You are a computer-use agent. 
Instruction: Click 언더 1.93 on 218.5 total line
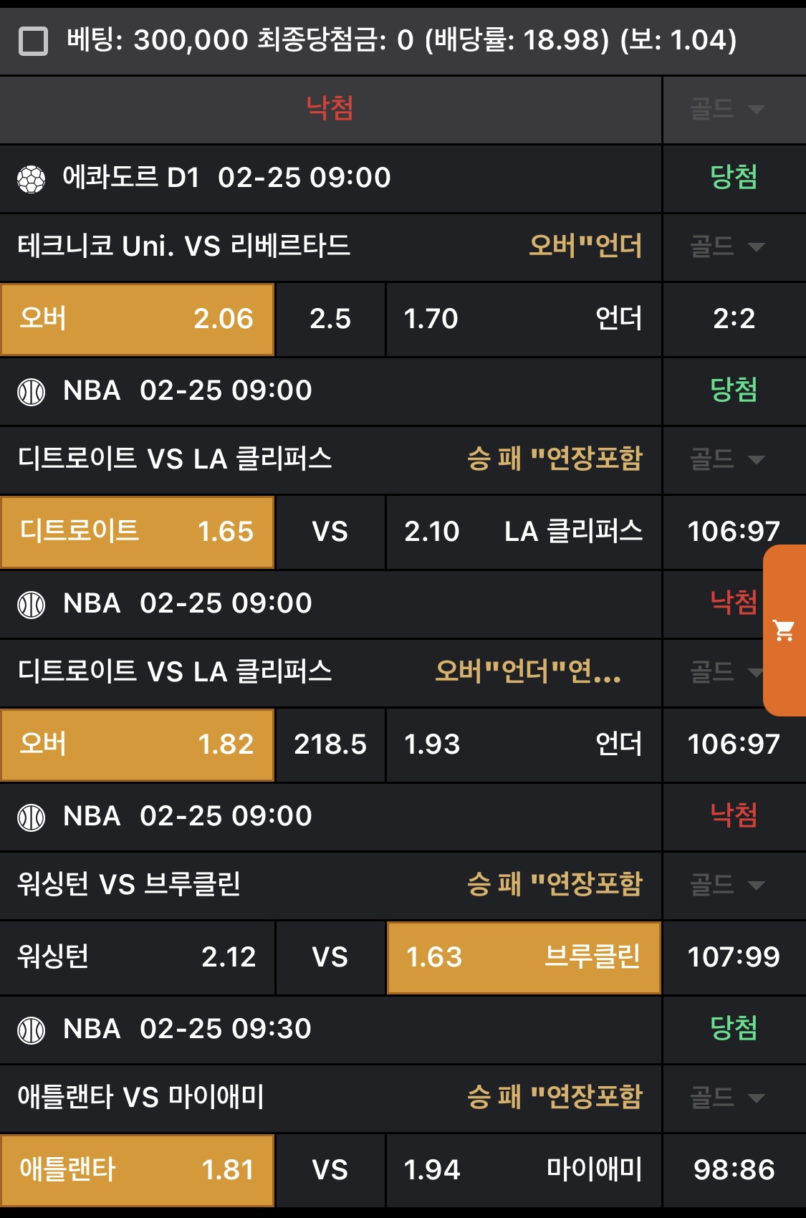pyautogui.click(x=523, y=744)
